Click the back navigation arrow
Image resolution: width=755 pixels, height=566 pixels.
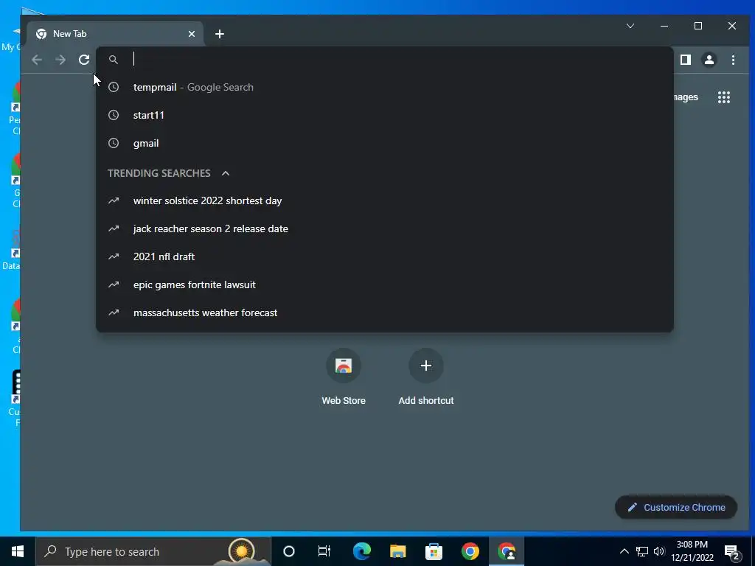click(37, 60)
